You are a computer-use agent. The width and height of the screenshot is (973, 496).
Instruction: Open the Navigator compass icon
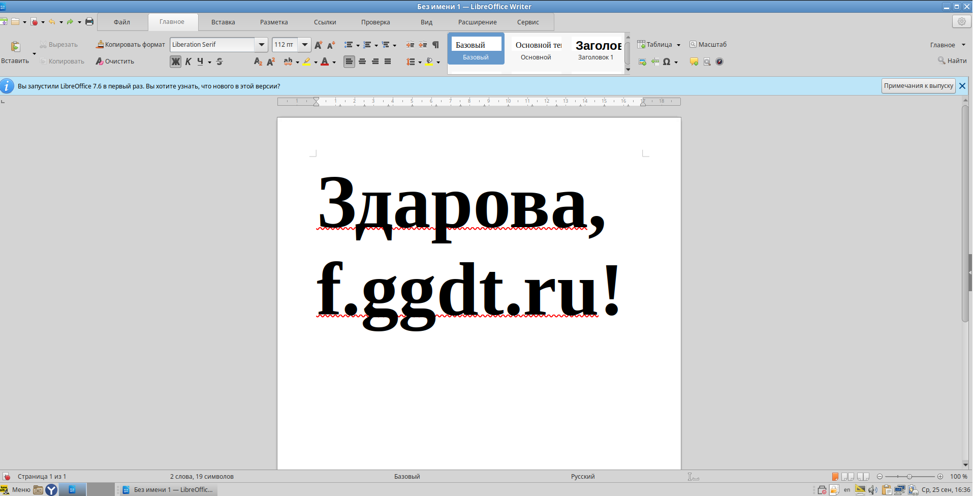click(719, 62)
